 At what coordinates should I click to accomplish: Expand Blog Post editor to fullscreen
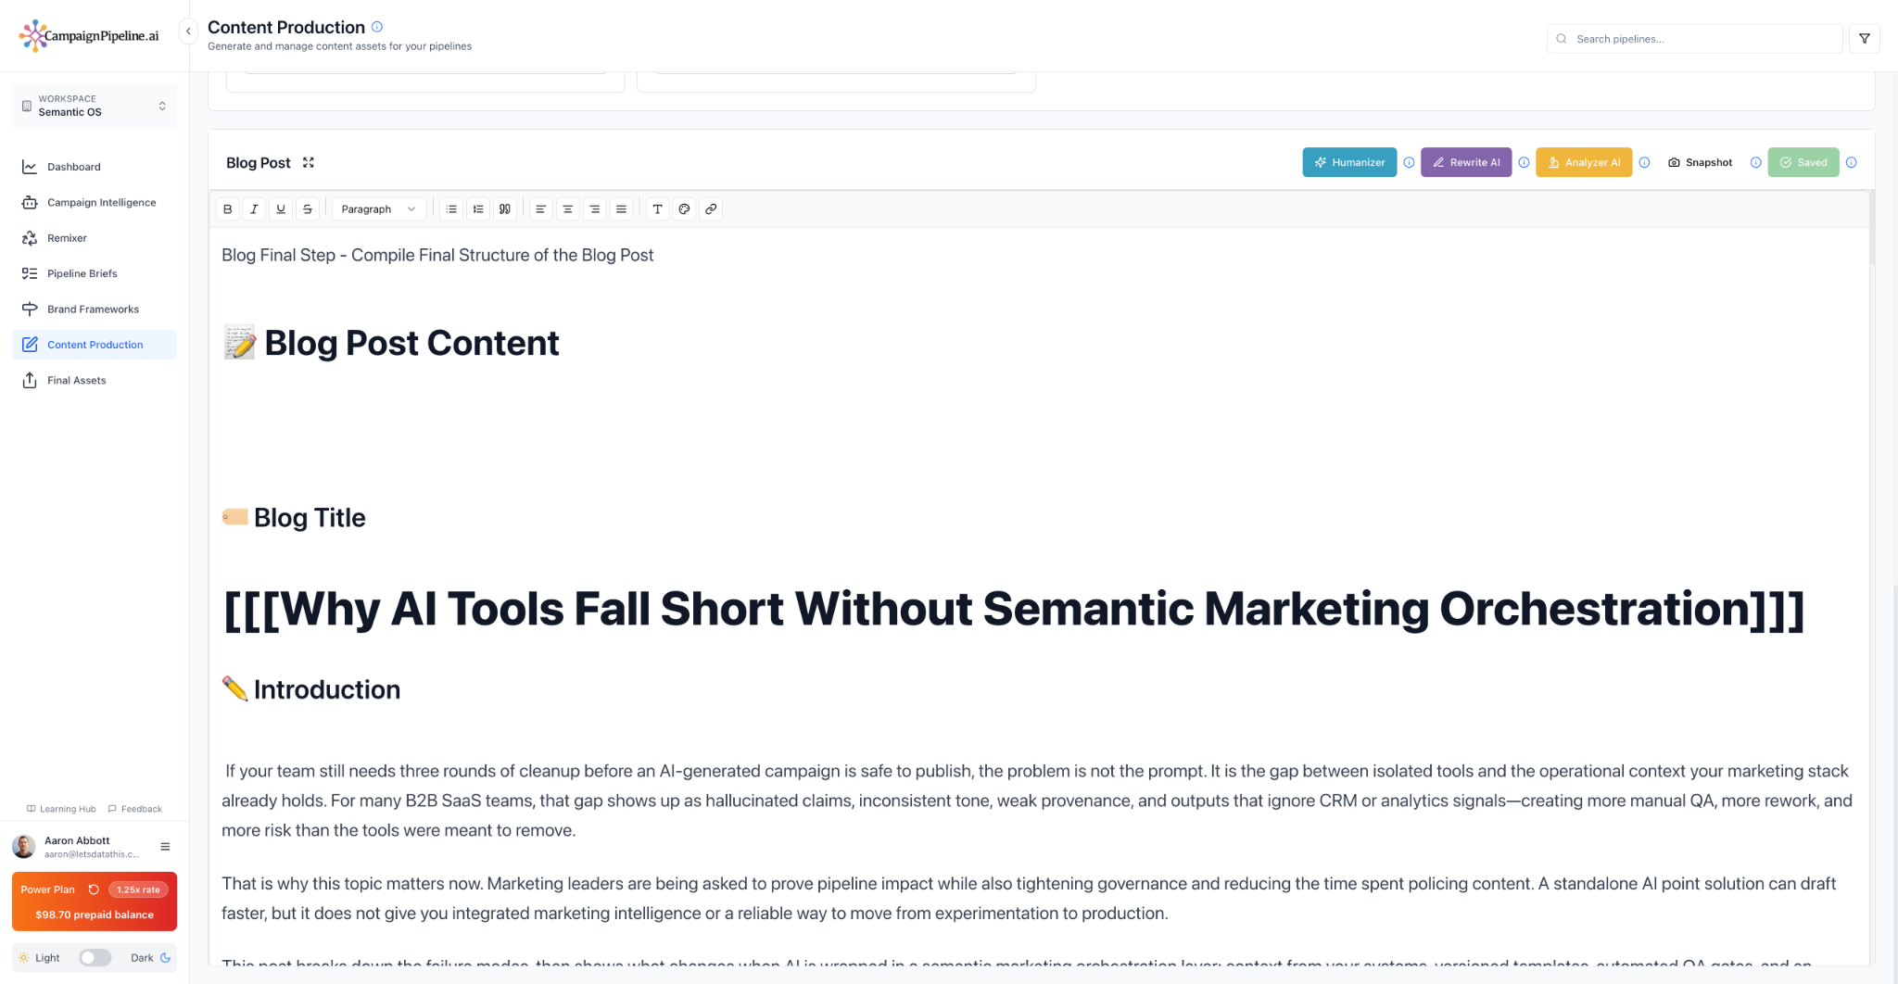[x=309, y=162]
